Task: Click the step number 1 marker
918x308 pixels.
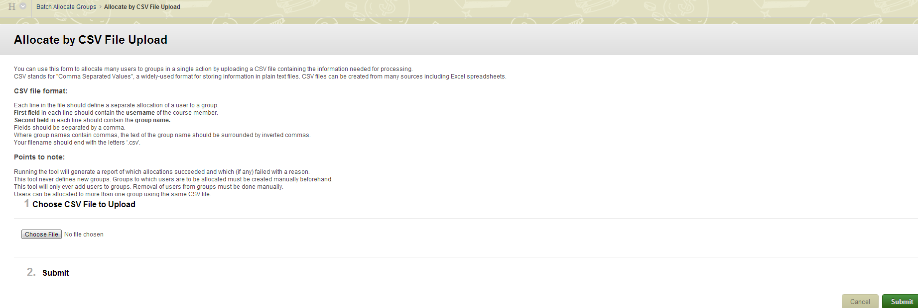Action: pos(27,204)
